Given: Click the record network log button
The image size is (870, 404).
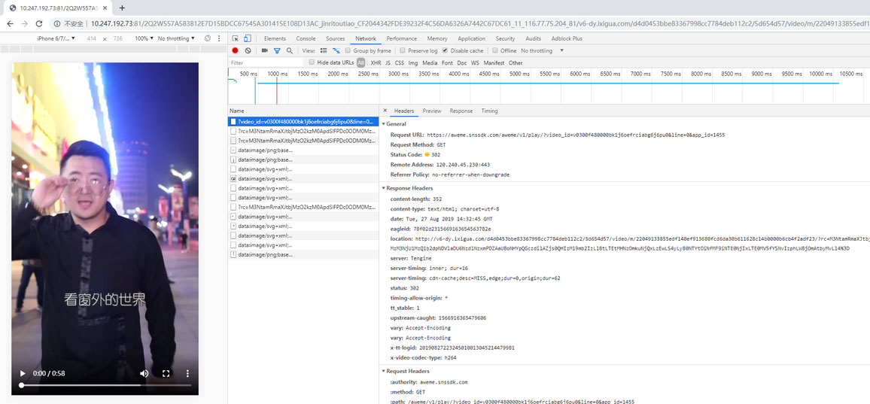Looking at the screenshot, I should pyautogui.click(x=236, y=50).
